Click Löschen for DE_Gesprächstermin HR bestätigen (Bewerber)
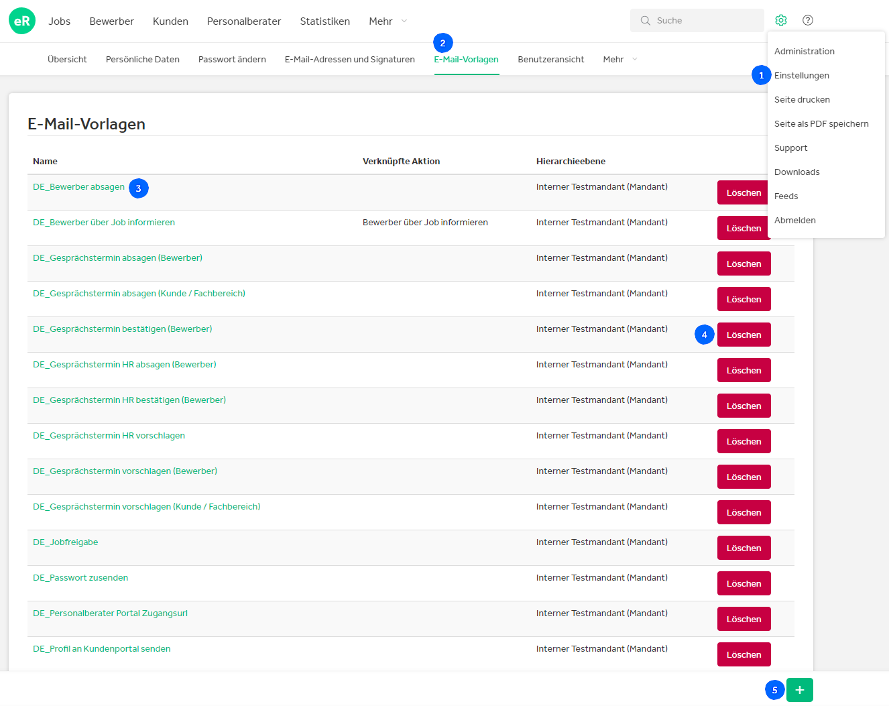Viewport: 889px width, 706px height. tap(744, 406)
